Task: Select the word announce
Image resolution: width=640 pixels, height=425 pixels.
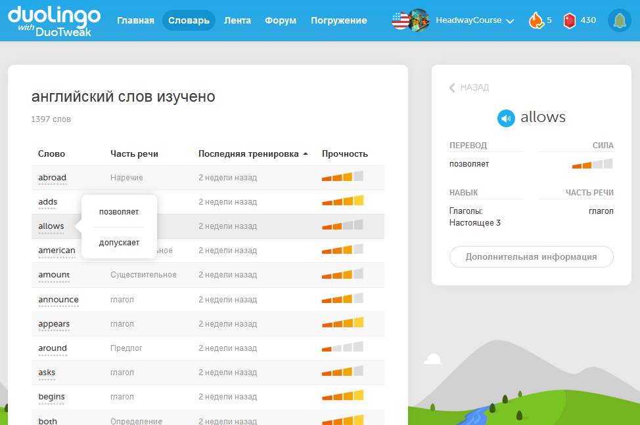Action: [58, 300]
